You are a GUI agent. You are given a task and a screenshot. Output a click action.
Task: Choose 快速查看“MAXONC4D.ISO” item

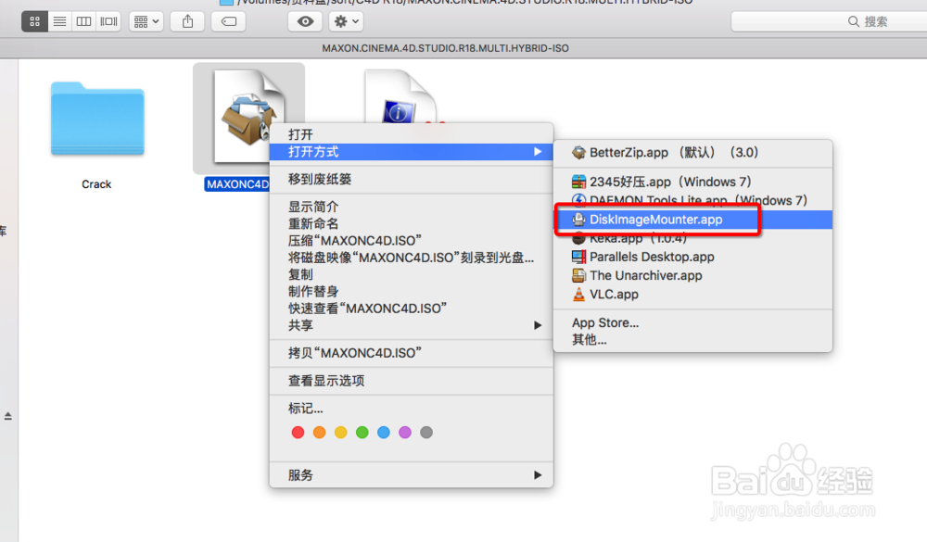pyautogui.click(x=411, y=309)
